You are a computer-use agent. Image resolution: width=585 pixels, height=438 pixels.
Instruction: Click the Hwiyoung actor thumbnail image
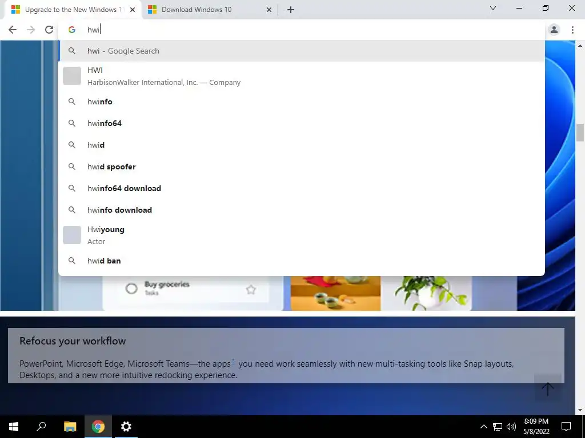[72, 235]
